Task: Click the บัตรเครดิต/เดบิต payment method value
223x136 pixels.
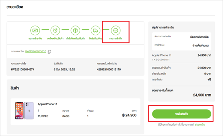Action: (199, 37)
